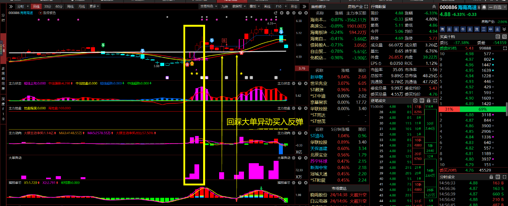Open settings gear of top 主力状态 panel

point(293,83)
